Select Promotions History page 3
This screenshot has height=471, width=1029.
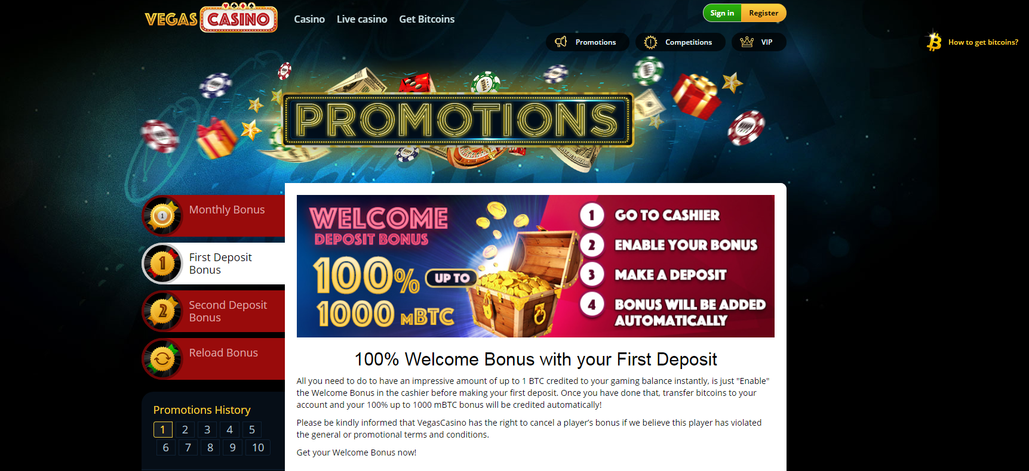tap(207, 430)
